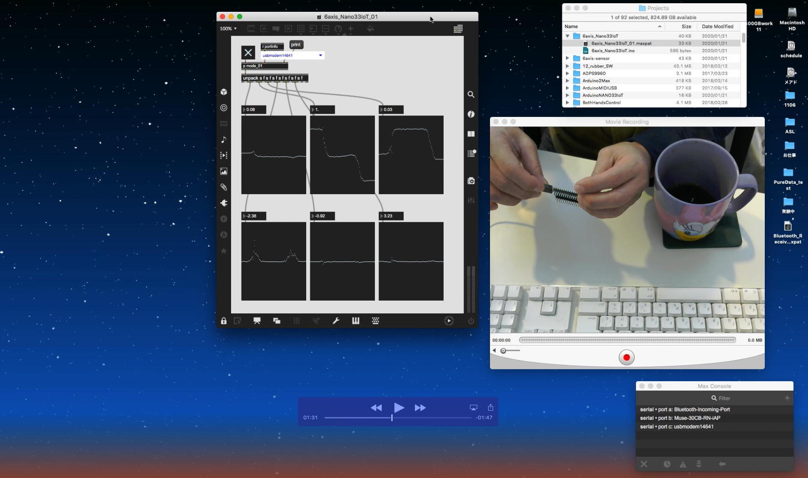This screenshot has width=808, height=478.
Task: Rewind the video in playback overlay
Action: 376,408
